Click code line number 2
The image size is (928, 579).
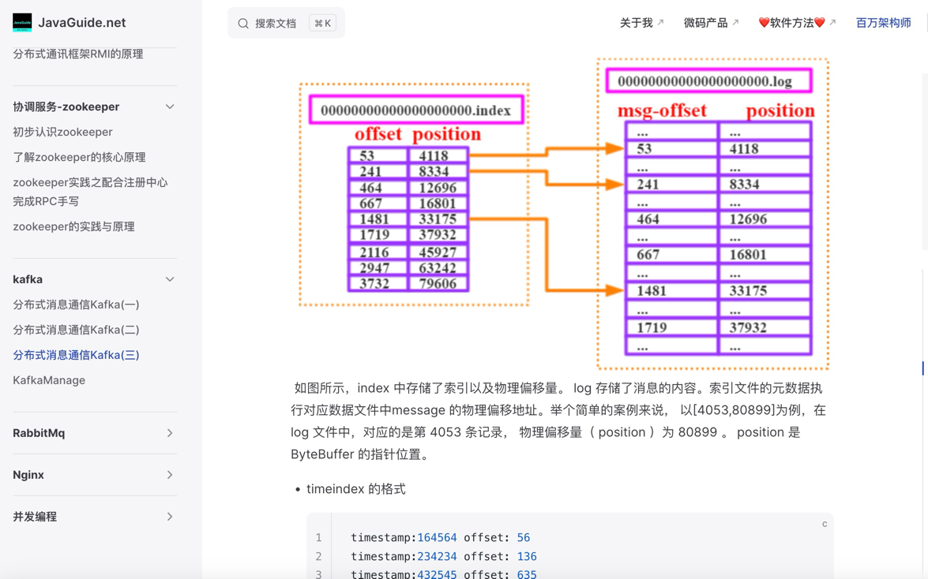point(318,557)
